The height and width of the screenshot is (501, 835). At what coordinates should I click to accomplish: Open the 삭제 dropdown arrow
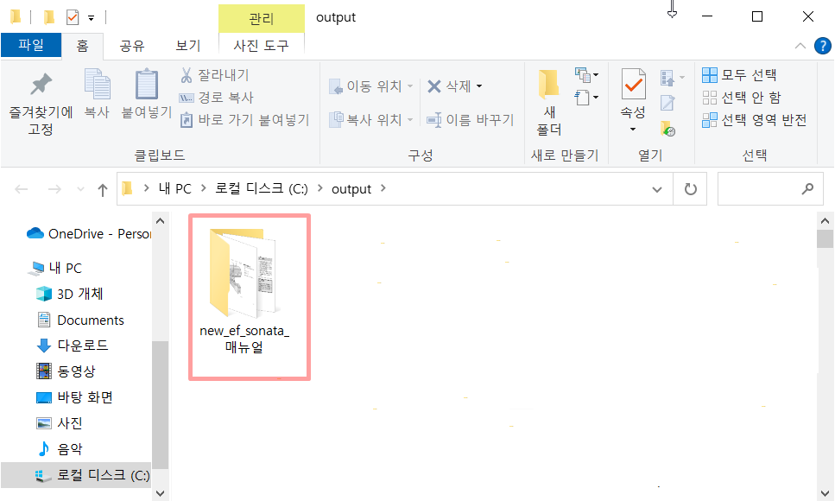(479, 86)
